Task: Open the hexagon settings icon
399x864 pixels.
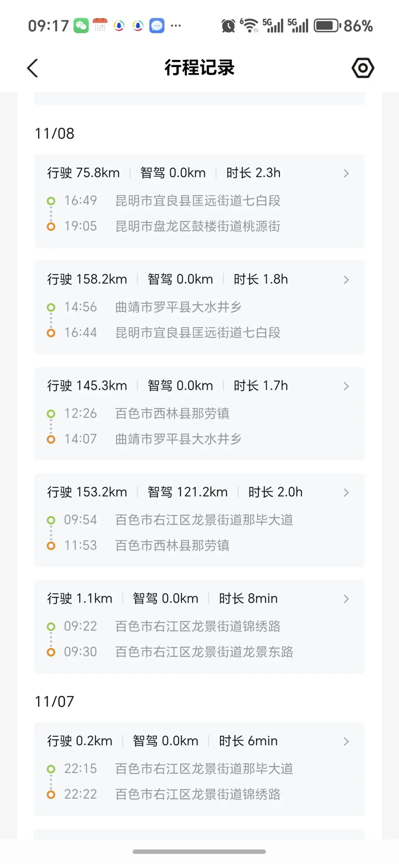Action: pos(363,68)
